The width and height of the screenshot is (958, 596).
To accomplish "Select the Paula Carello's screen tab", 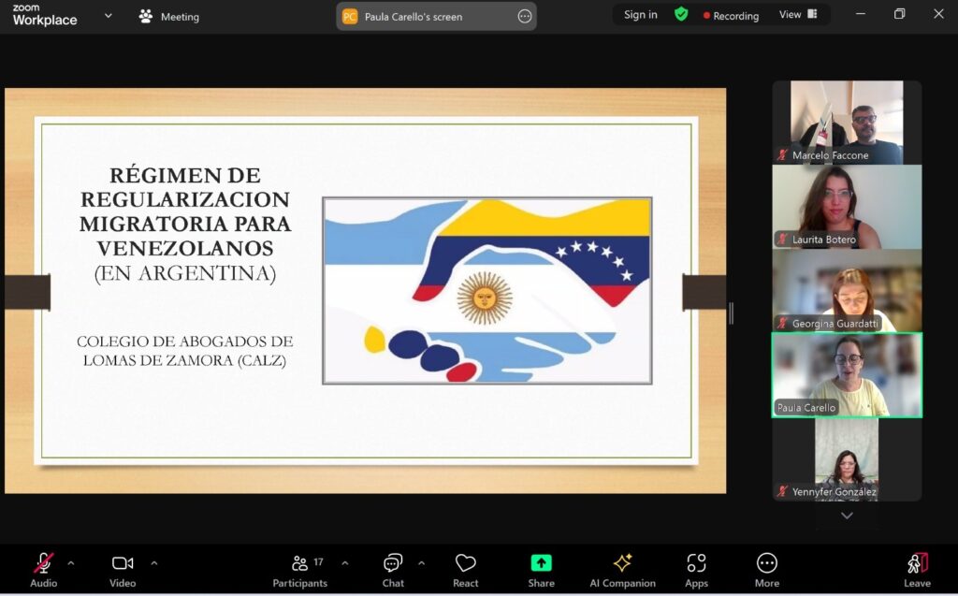I will coord(436,17).
